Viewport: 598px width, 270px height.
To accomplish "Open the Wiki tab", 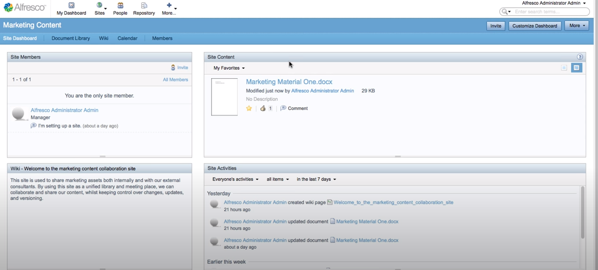I will 103,38.
